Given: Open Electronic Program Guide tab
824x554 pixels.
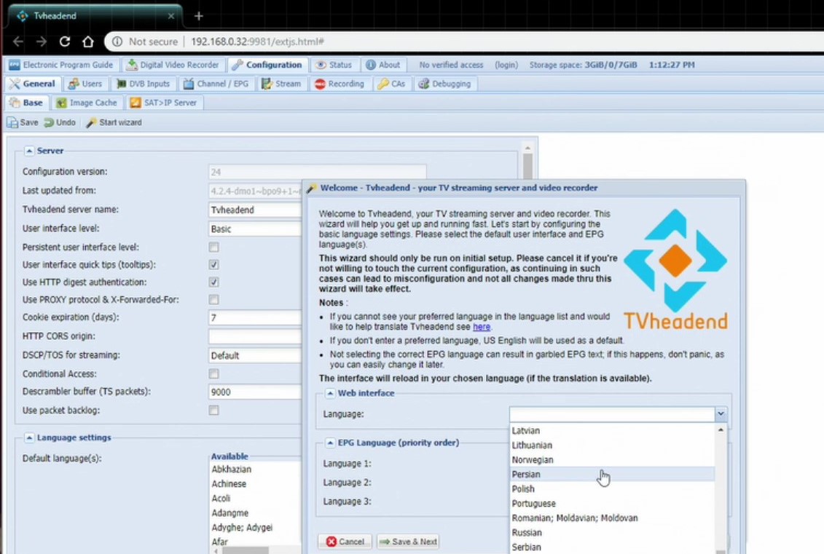Looking at the screenshot, I should coord(61,65).
